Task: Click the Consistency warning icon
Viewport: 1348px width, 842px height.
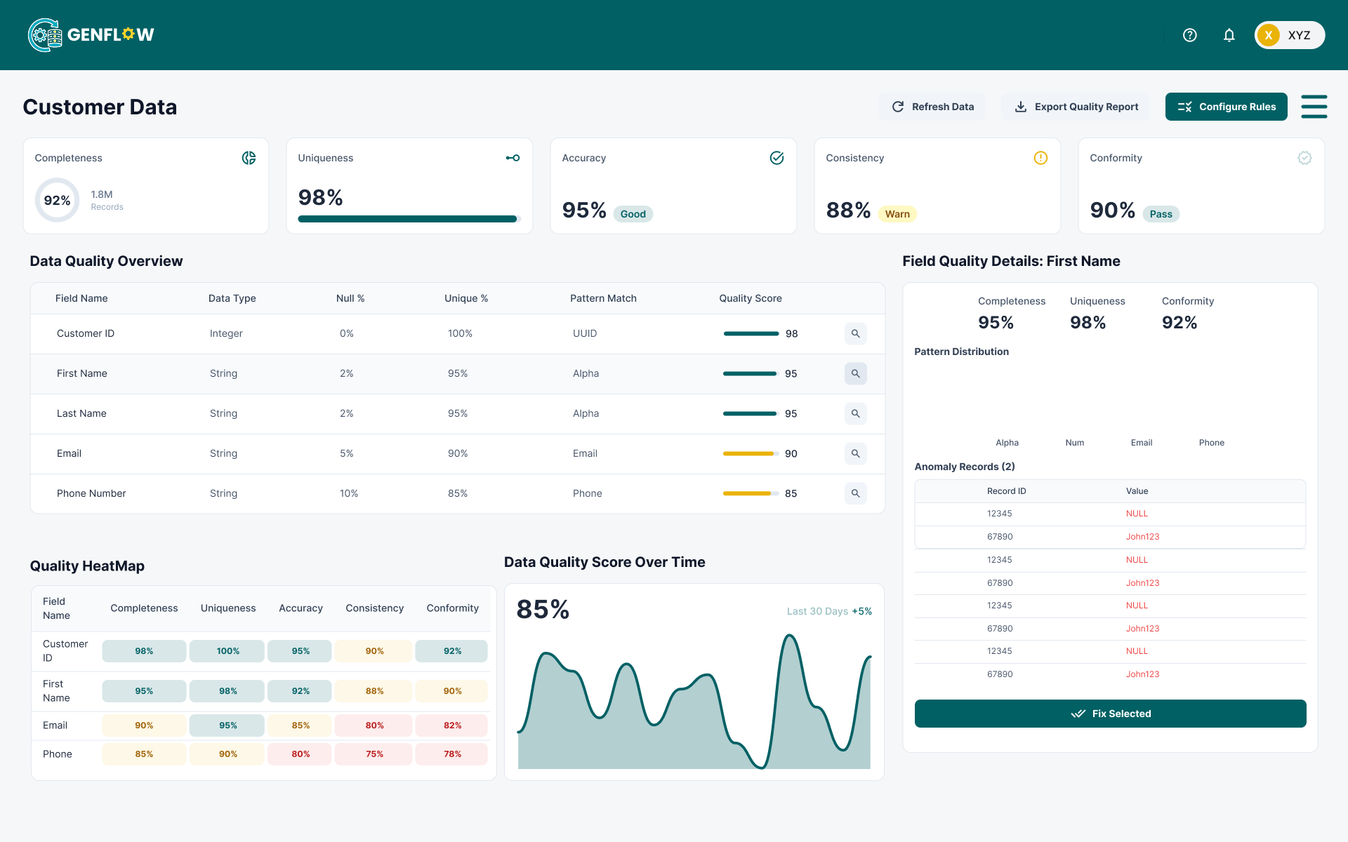Action: [x=1040, y=158]
